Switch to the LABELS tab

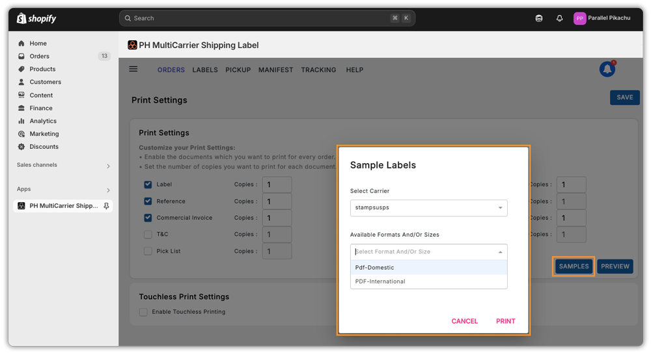click(x=205, y=70)
